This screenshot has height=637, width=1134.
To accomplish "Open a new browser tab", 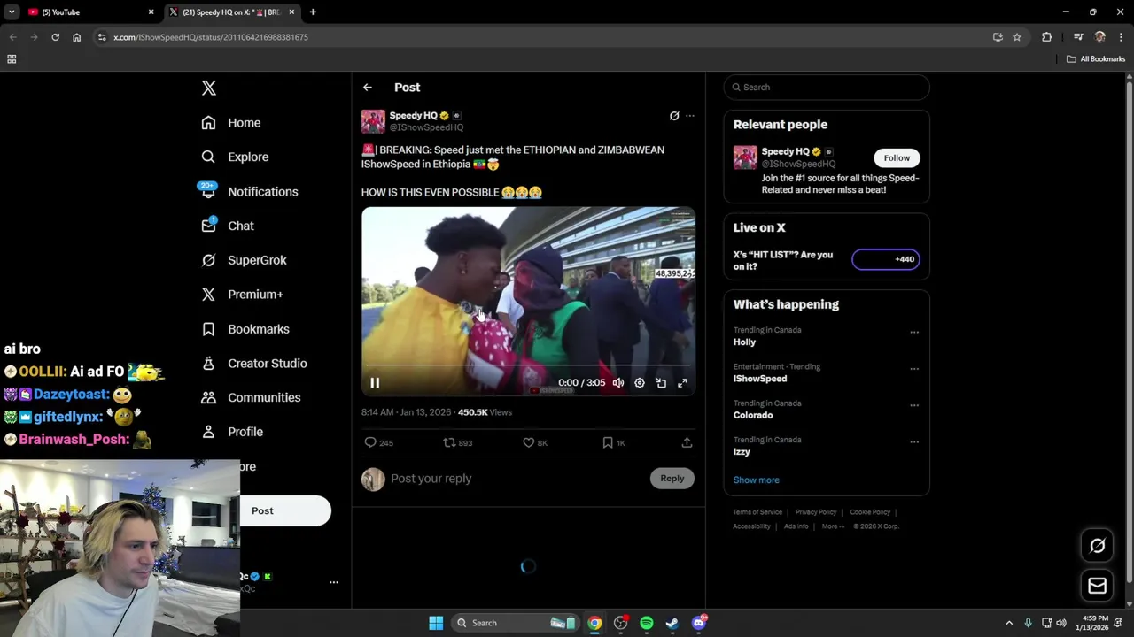I will [x=313, y=12].
